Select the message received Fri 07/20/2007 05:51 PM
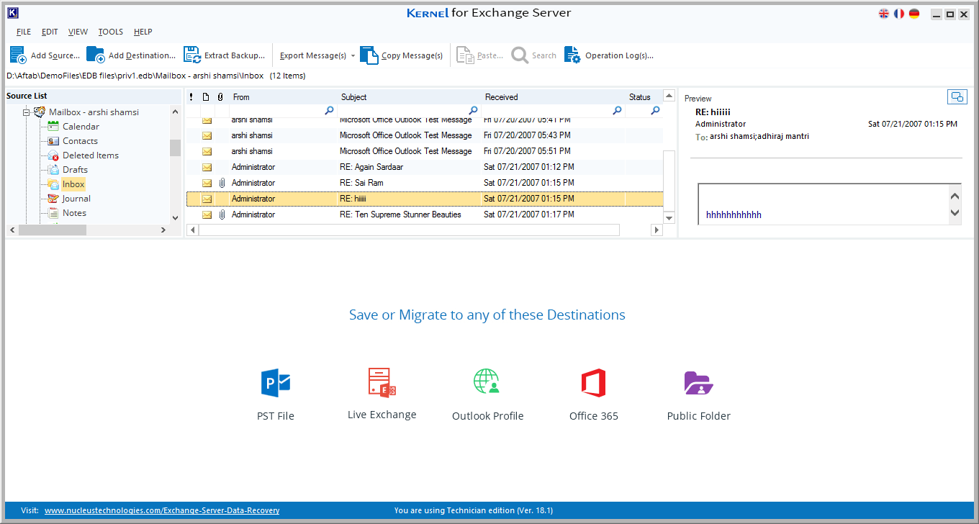Screen dimensions: 979x524 425,151
